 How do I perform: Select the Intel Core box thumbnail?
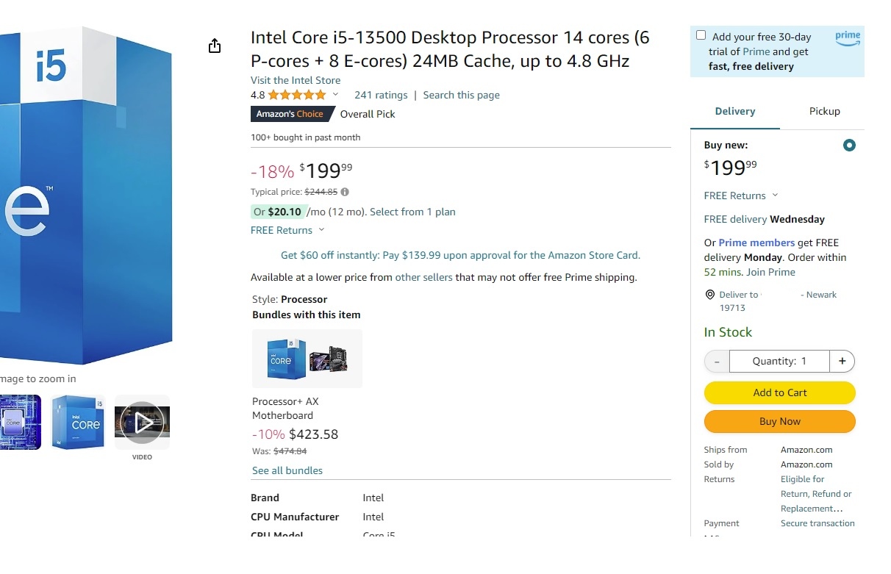click(x=78, y=423)
